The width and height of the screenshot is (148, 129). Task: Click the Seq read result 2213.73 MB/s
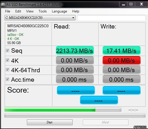[75, 51]
